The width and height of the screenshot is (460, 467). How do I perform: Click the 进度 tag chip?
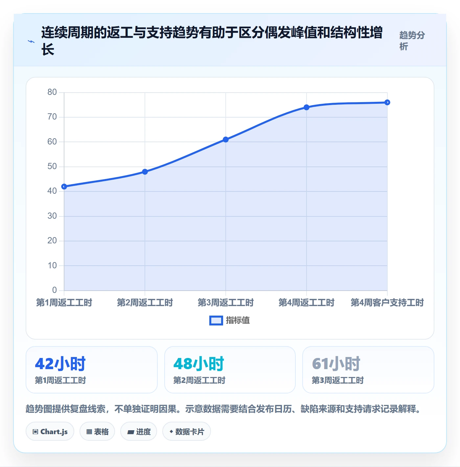tap(139, 432)
